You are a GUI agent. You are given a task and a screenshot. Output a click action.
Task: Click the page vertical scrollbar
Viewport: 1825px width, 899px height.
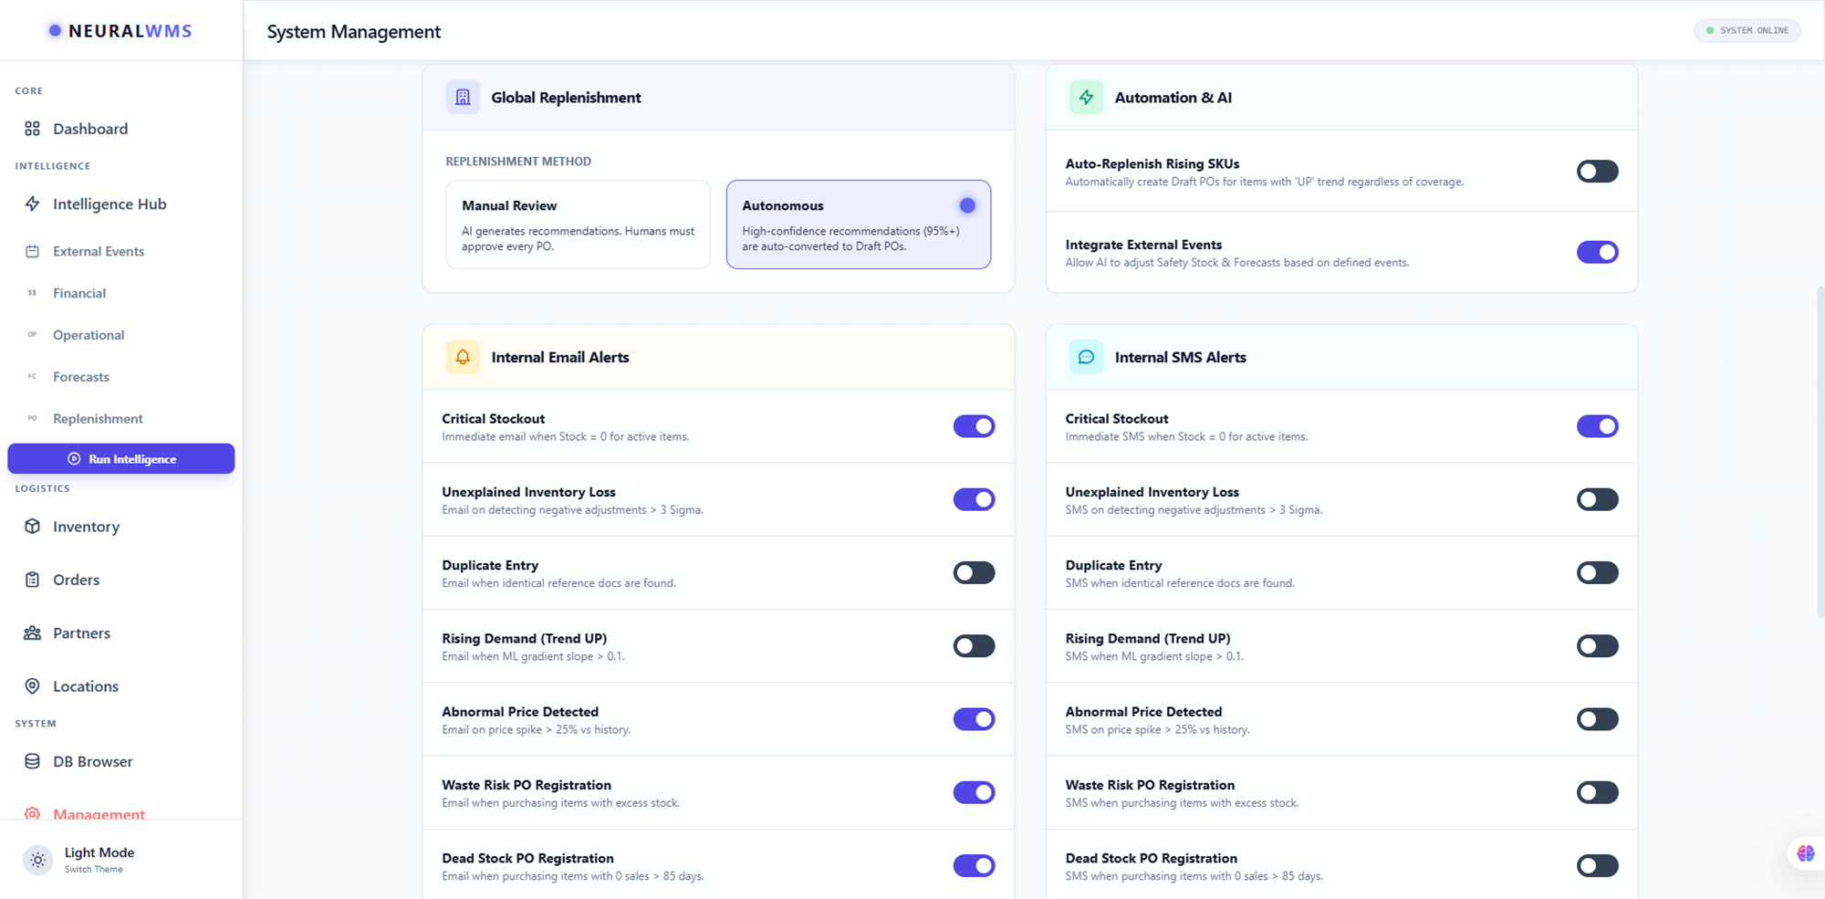1820,452
